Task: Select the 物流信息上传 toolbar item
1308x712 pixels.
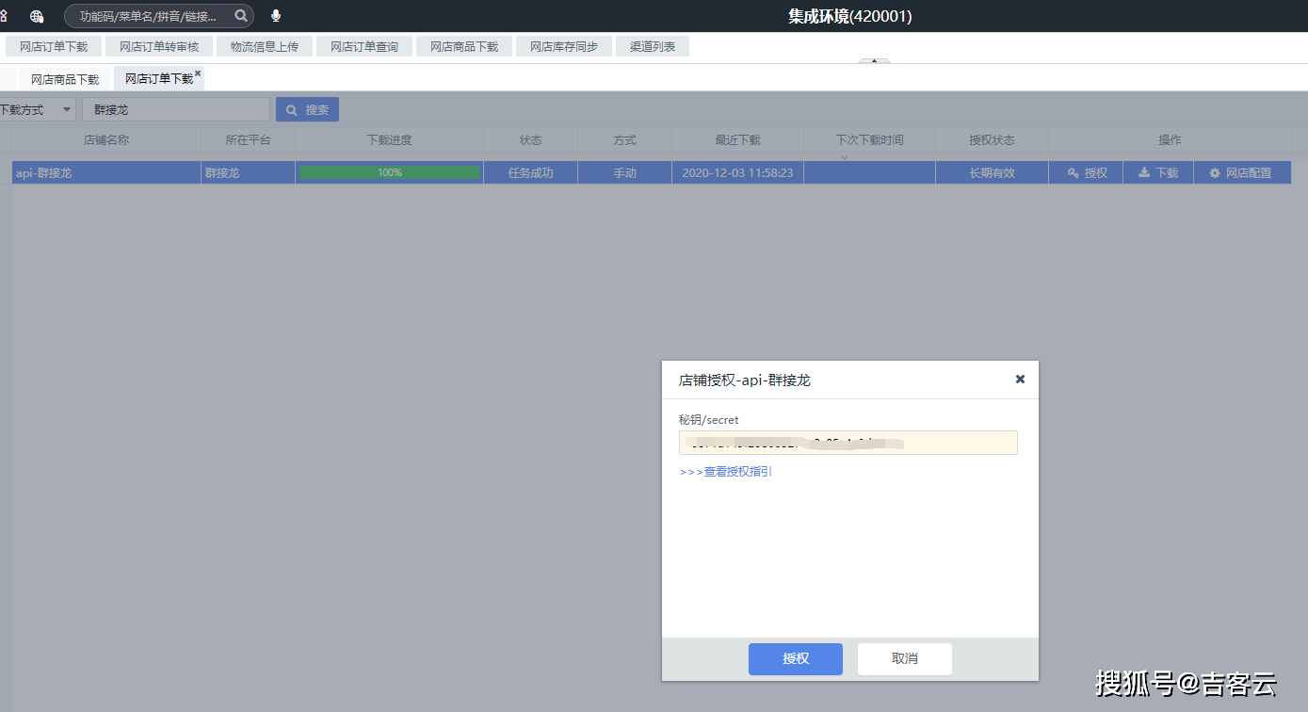Action: pos(265,45)
